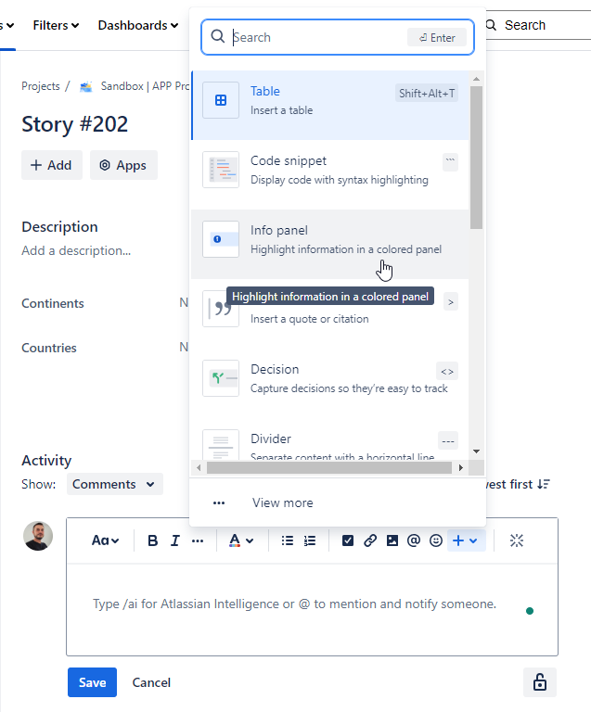This screenshot has height=712, width=591.
Task: Choose Divider from insert menu
Action: pos(330,439)
